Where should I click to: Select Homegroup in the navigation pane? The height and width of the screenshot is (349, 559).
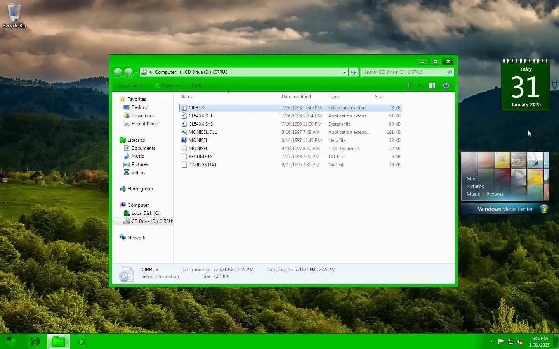[x=140, y=189]
